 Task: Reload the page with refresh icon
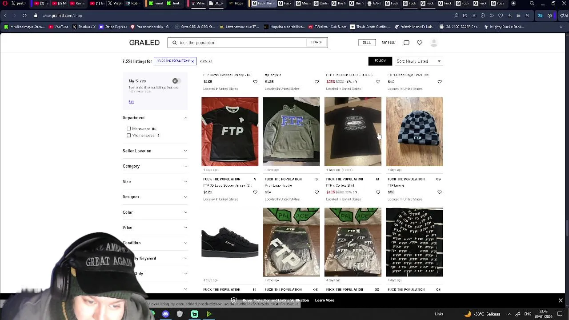pos(24,16)
